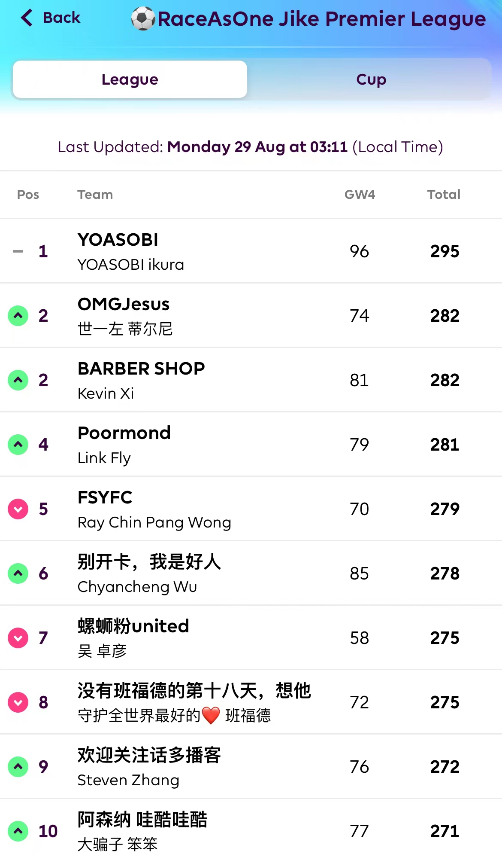Tap gray unchanged dash icon beside YOASOBI
Viewport: 502px width, 860px height.
18,251
